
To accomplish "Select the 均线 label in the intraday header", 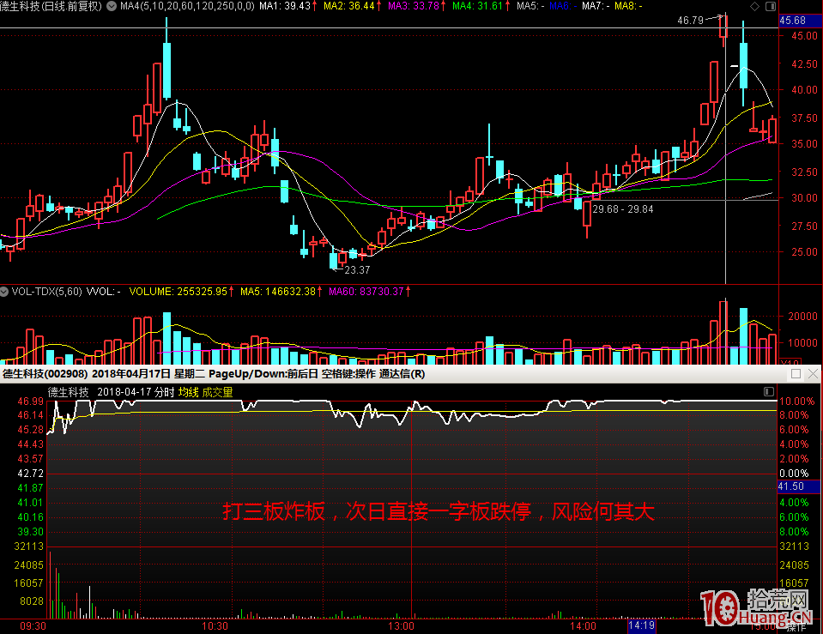I will (189, 392).
